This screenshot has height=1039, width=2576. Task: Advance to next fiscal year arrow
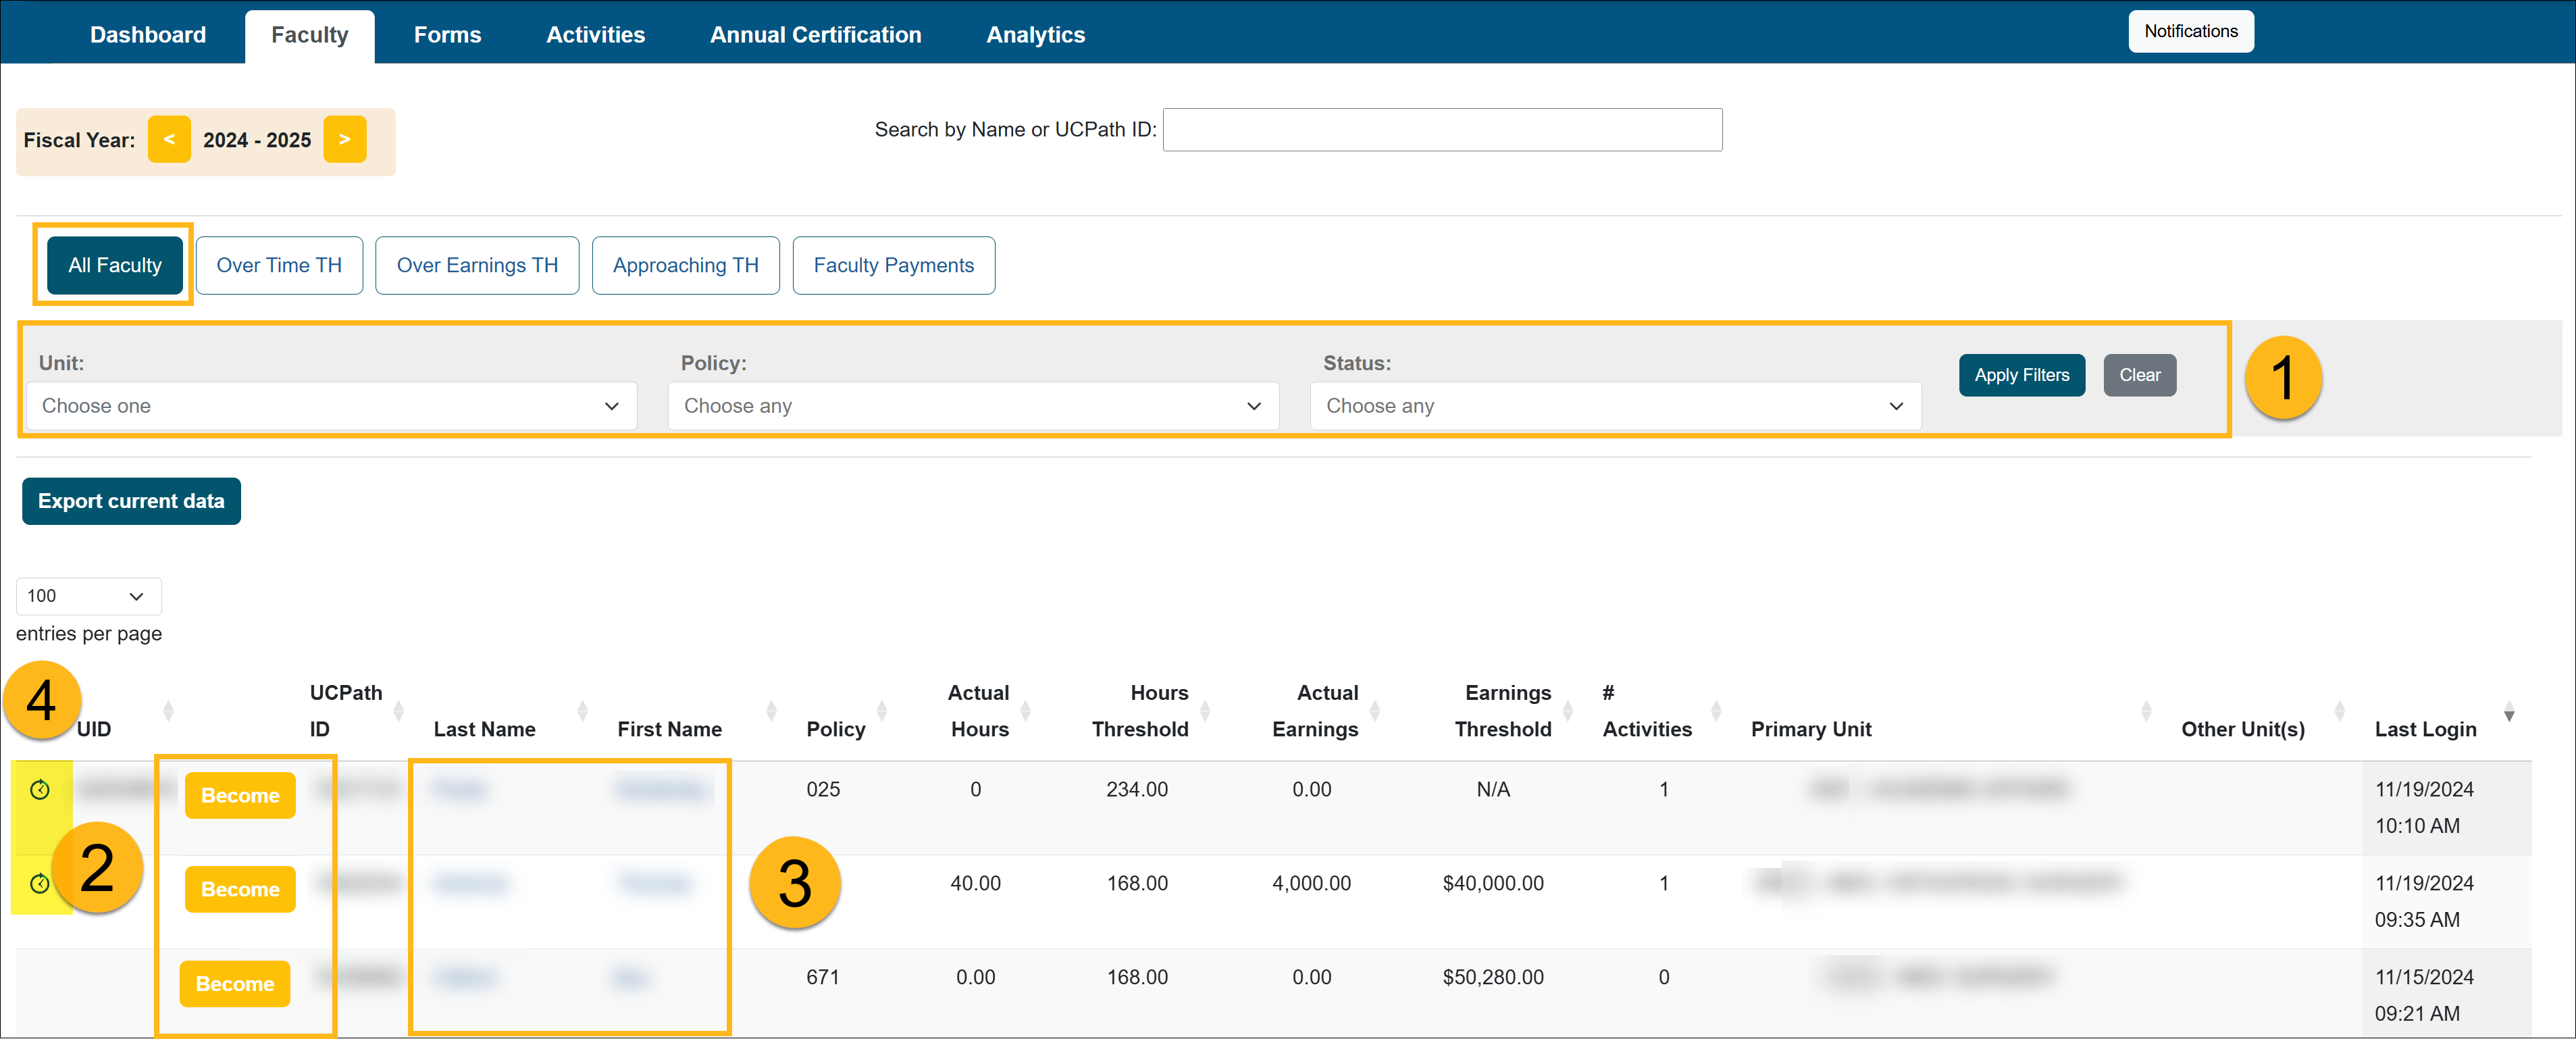click(x=344, y=139)
